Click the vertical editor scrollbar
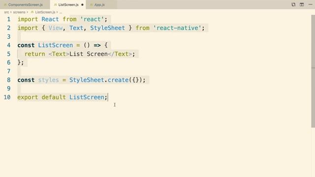Image resolution: width=315 pixels, height=177 pixels. pyautogui.click(x=313, y=71)
